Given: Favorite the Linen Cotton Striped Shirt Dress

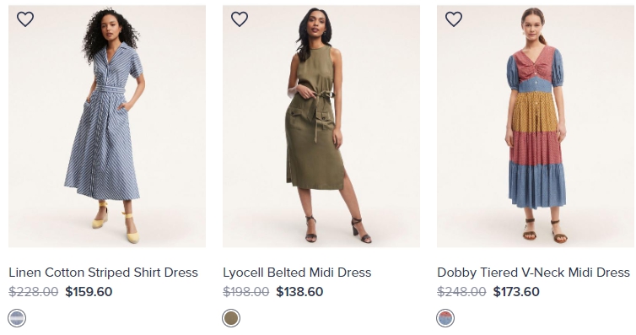Looking at the screenshot, I should coord(25,19).
